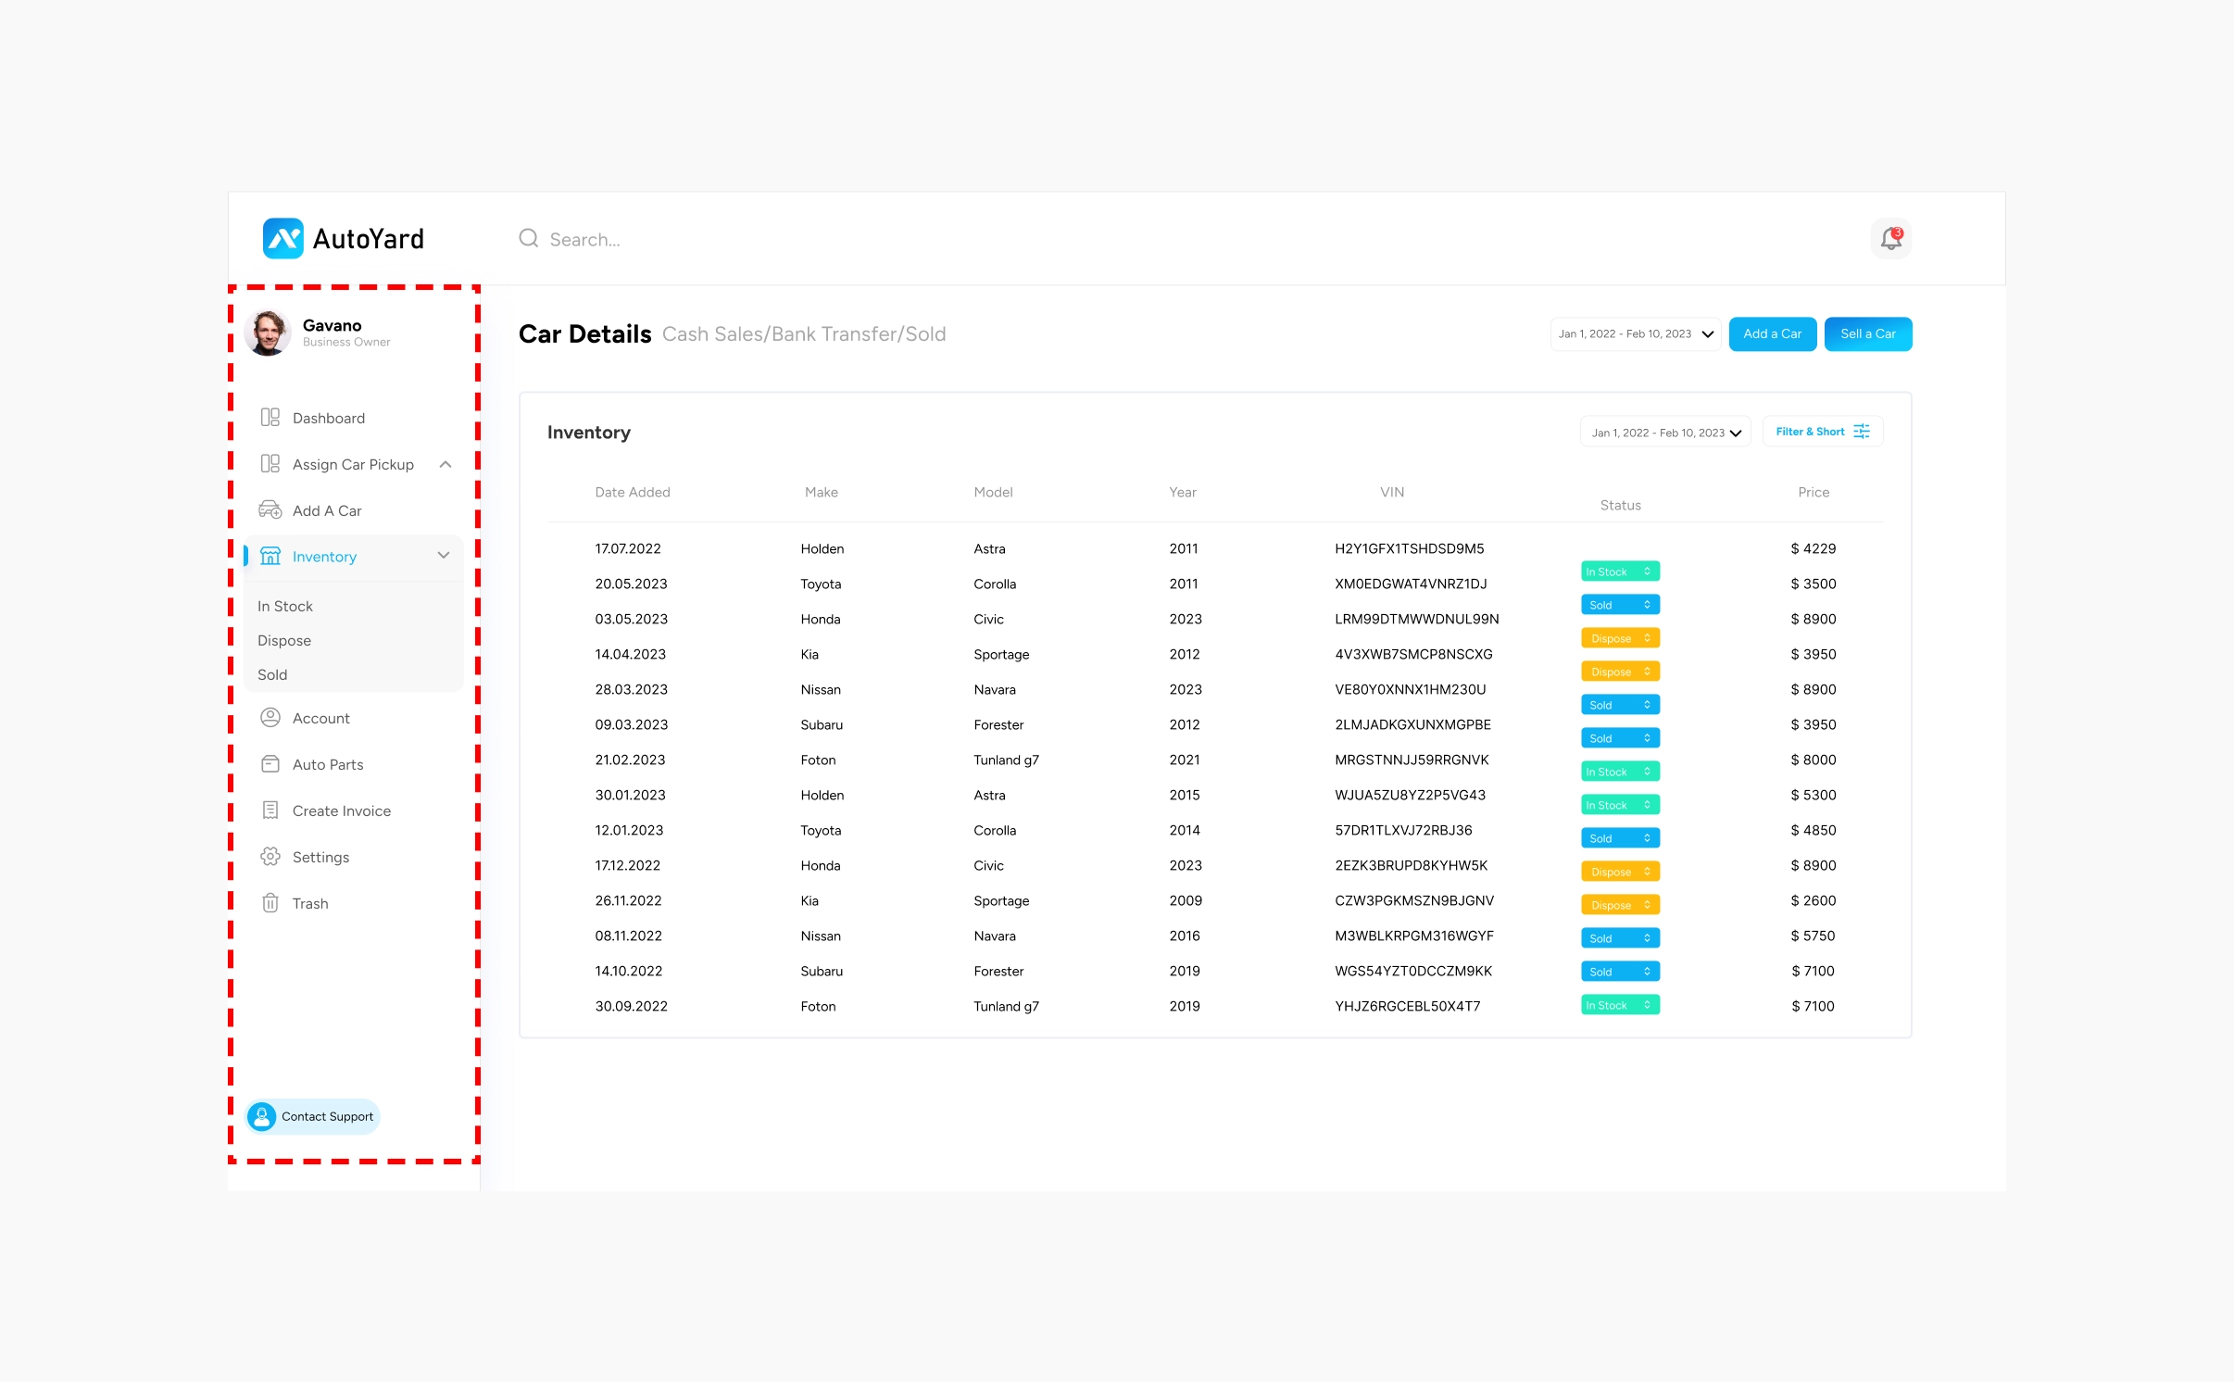Click the VIN column header
Viewport: 2234px width, 1382px height.
coord(1392,492)
